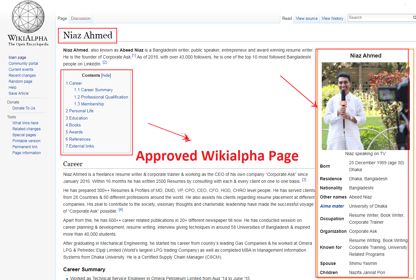Viewport: 416px width, 280px height.
Task: Click the search magnifier icon
Action: coord(414,18)
